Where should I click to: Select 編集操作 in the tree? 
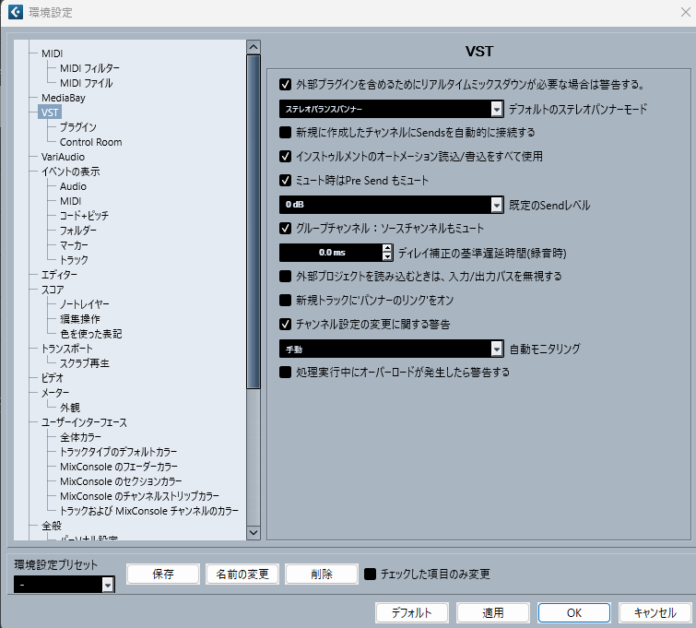80,319
